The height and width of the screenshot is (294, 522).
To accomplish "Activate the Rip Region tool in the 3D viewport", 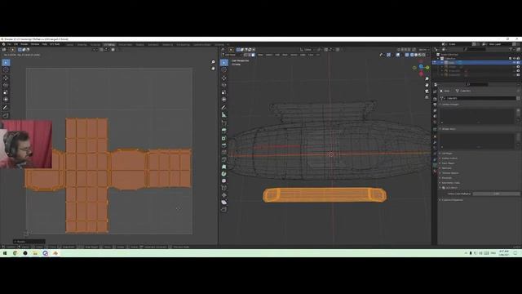I will 224,210.
